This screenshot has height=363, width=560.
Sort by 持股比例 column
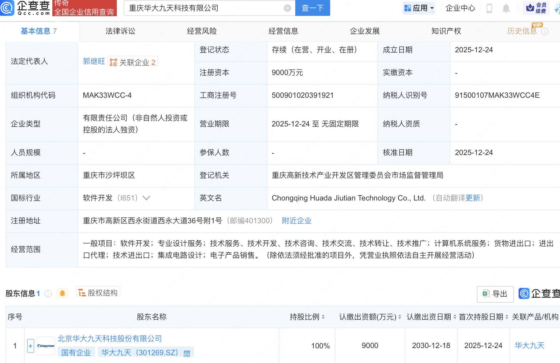323,317
